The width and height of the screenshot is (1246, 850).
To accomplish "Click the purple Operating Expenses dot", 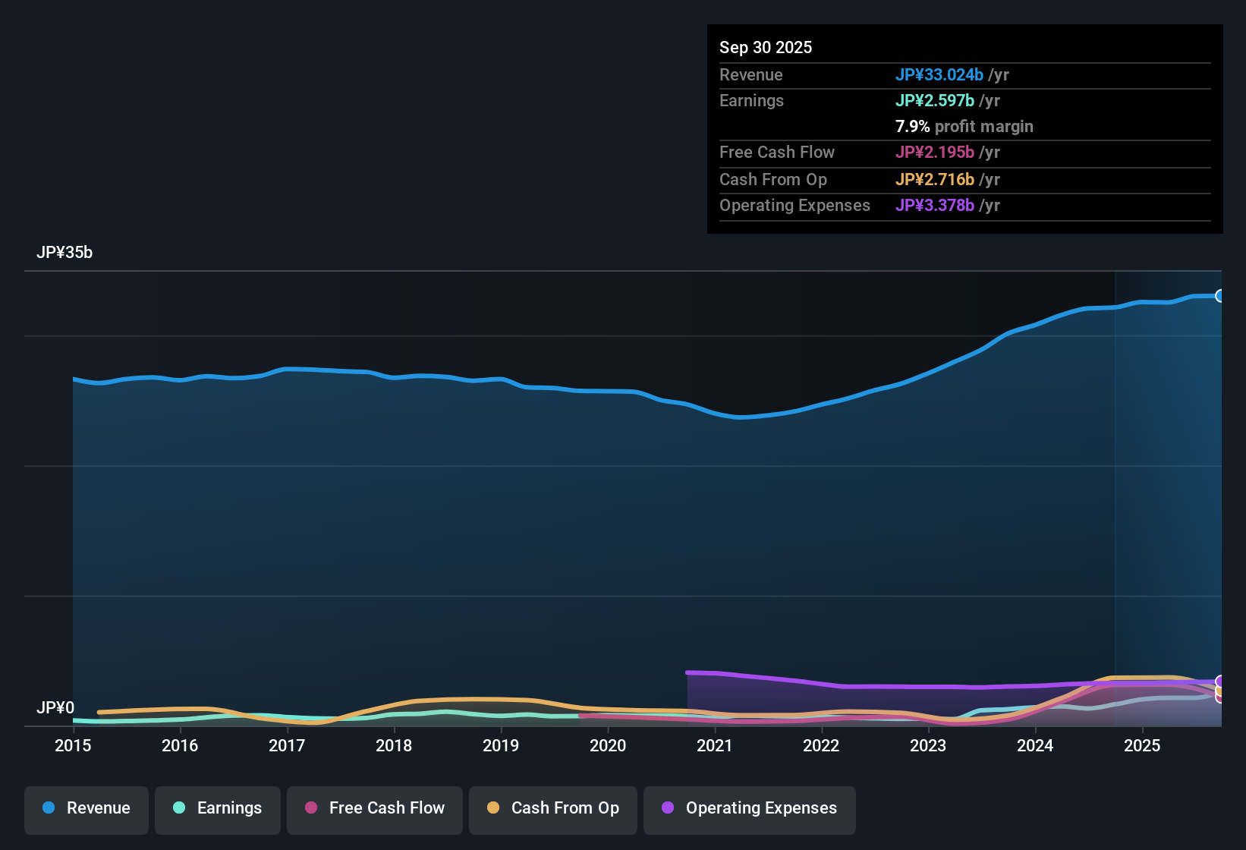I will pyautogui.click(x=668, y=809).
